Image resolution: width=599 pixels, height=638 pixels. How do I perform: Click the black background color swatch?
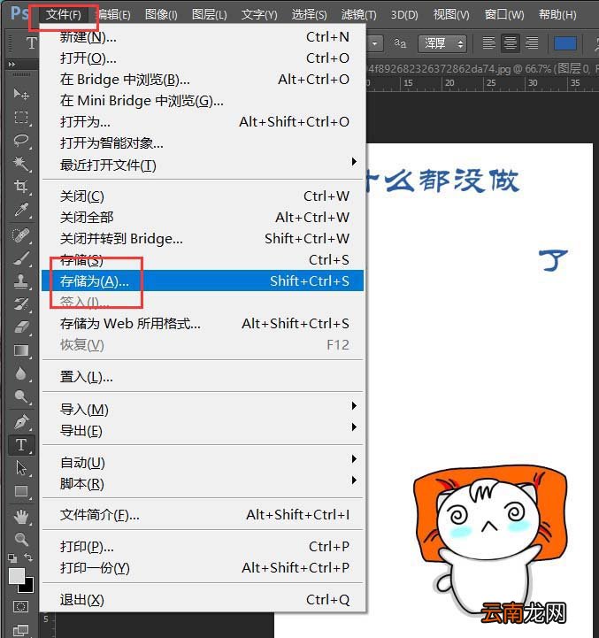(x=27, y=587)
